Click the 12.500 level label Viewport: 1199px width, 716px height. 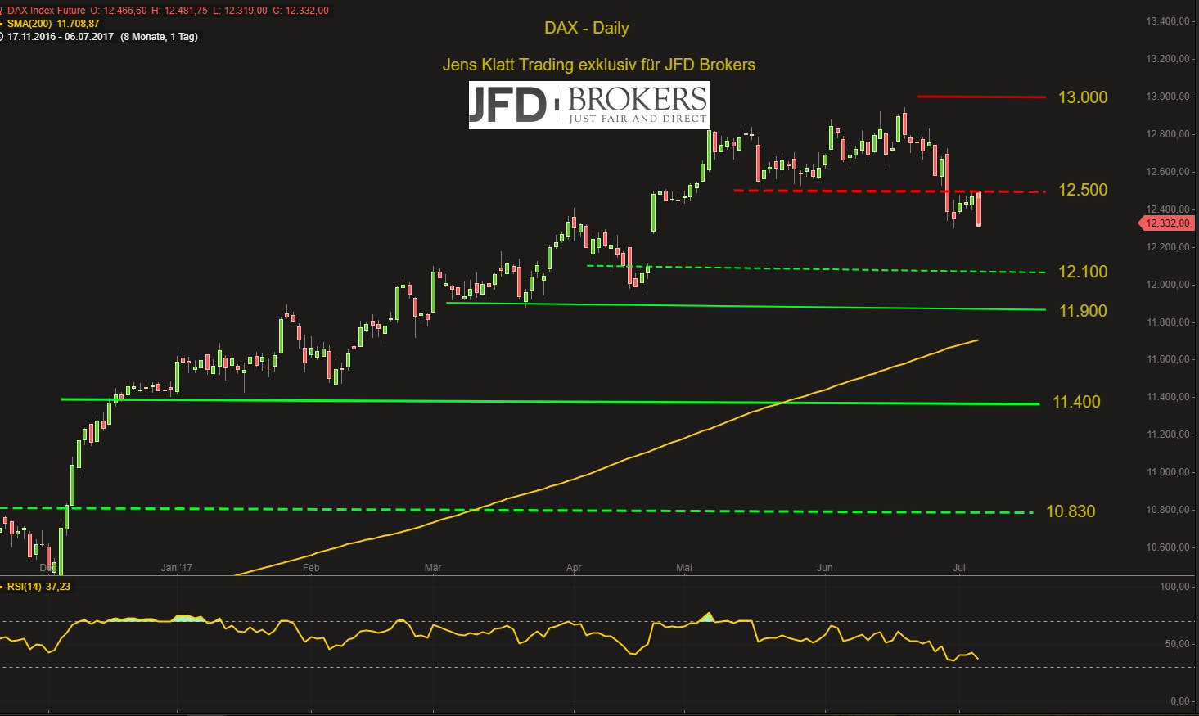(1083, 190)
